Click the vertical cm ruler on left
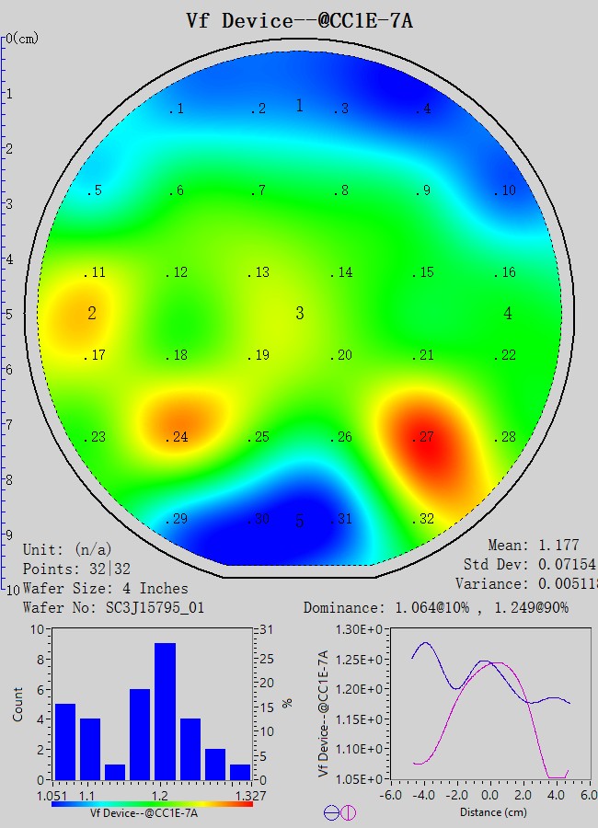 (x=5, y=313)
